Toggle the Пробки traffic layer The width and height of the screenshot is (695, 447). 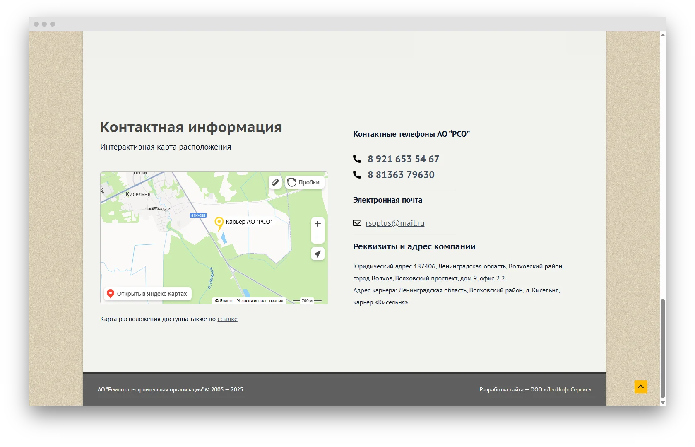pyautogui.click(x=305, y=182)
